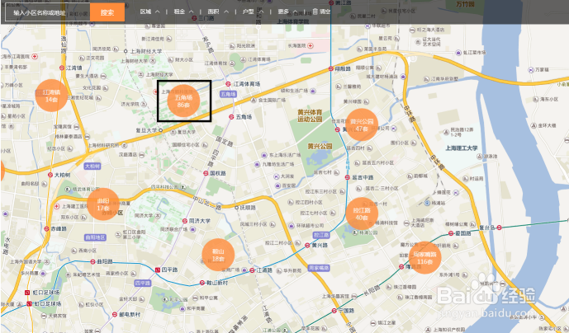Click the 翔殷路 metro station icon
The width and height of the screenshot is (569, 333).
coord(330,68)
